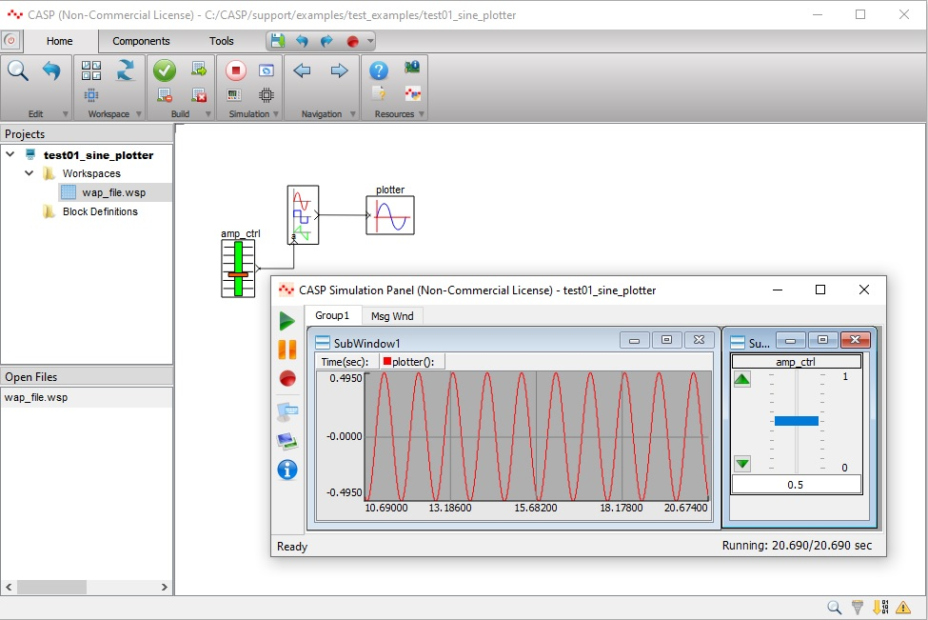The height and width of the screenshot is (620, 928).
Task: Decrease amp_ctrl with the green down arrow
Action: click(x=742, y=464)
